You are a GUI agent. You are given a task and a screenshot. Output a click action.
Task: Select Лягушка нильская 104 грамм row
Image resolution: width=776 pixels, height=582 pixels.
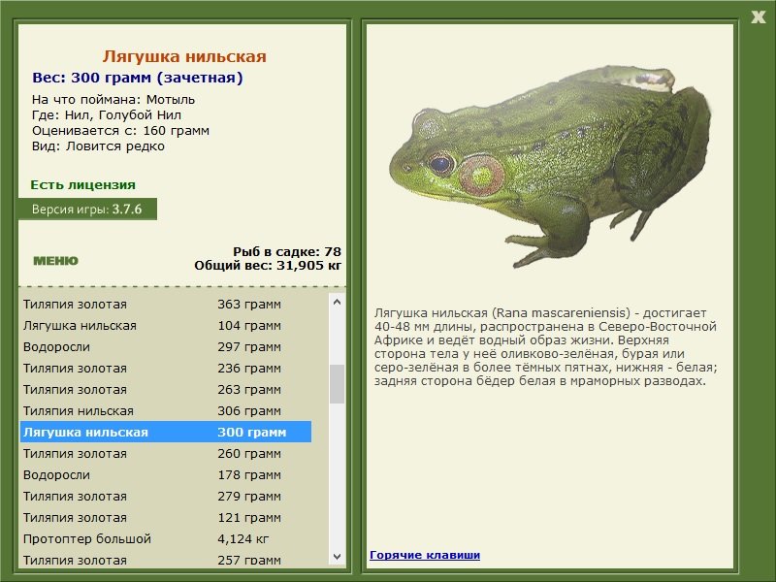[x=165, y=326]
